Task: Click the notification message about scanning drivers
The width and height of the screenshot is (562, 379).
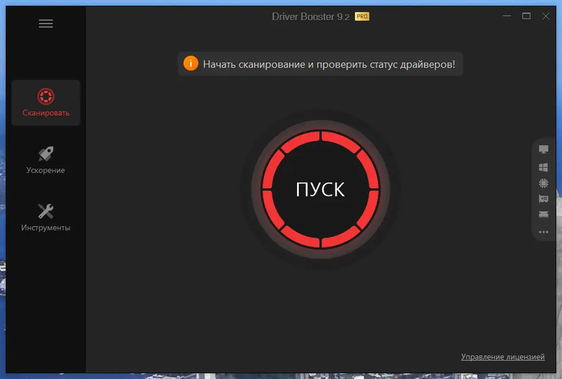Action: point(331,64)
